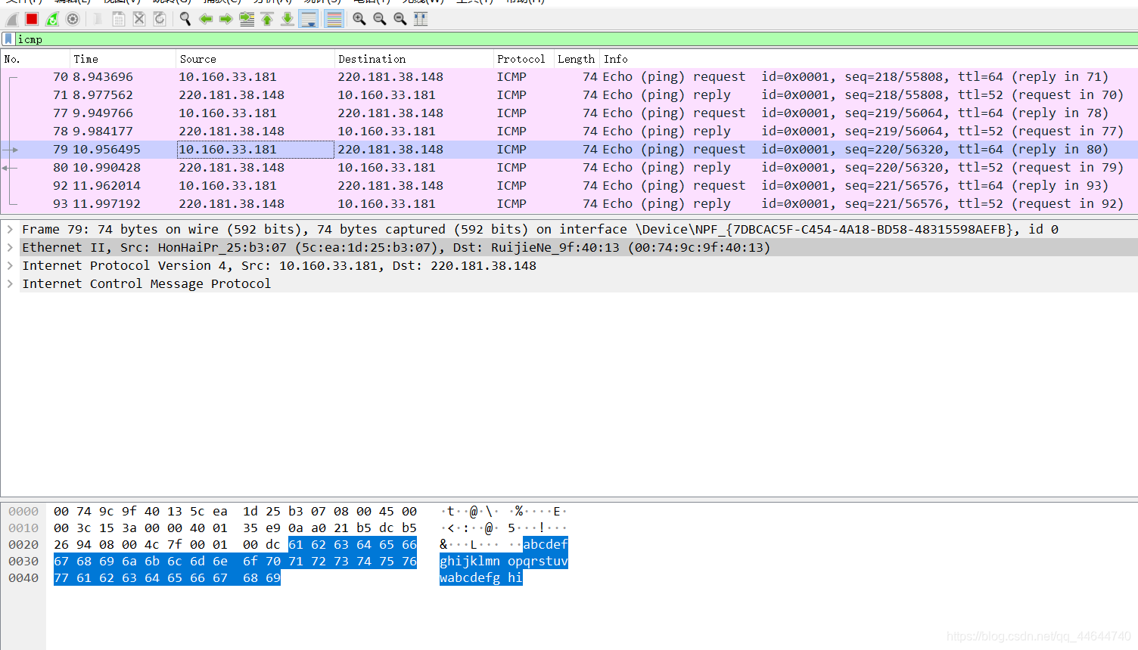Click the Go to specified packet icon

247,19
